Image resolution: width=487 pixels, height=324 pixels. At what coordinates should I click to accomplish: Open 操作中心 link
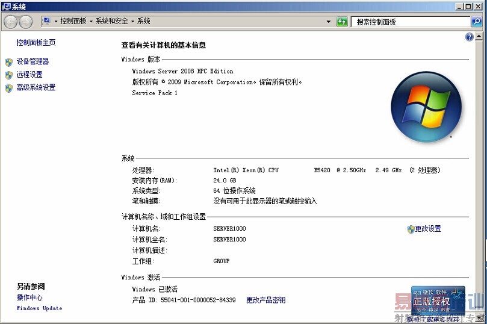tap(29, 298)
